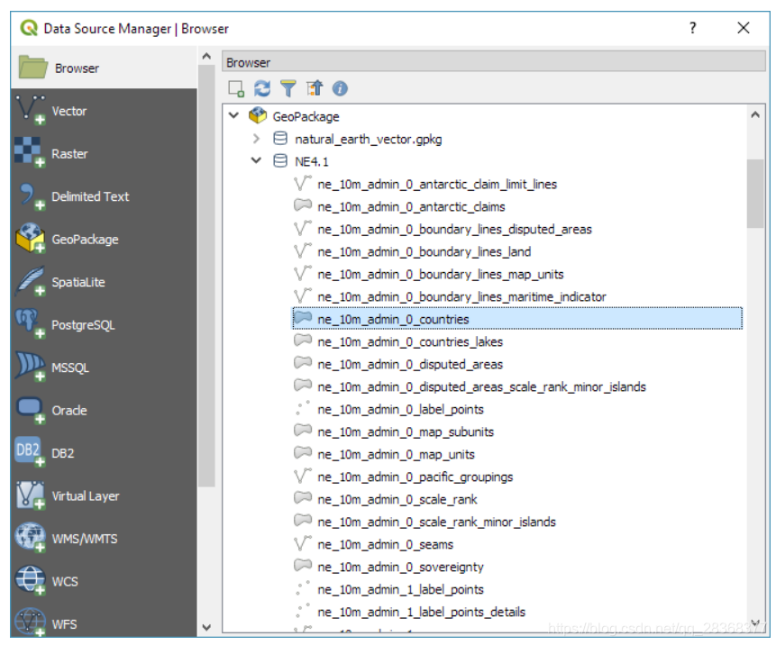Select ne_10m_admin_0_boundary_lines_disputed_areas layer
Viewport: 776px width, 645px height.
click(454, 230)
